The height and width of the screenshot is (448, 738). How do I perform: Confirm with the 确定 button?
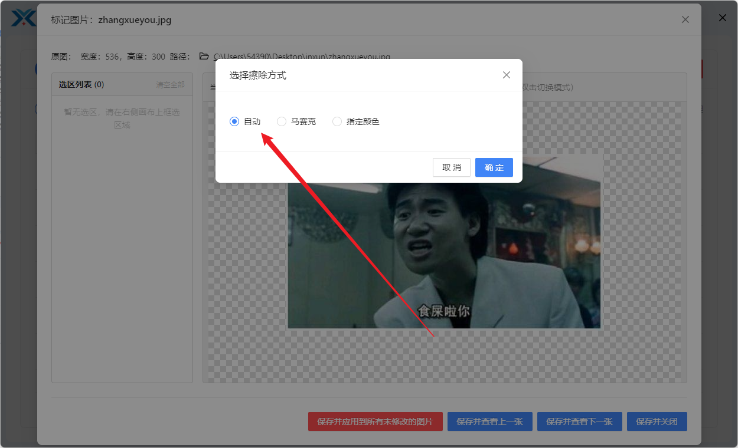494,167
